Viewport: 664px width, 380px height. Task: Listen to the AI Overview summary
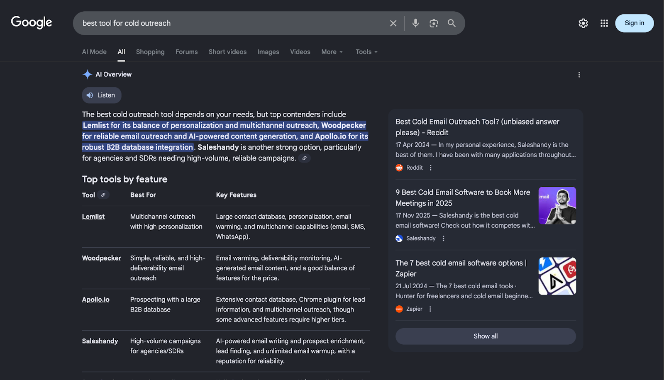pyautogui.click(x=101, y=95)
